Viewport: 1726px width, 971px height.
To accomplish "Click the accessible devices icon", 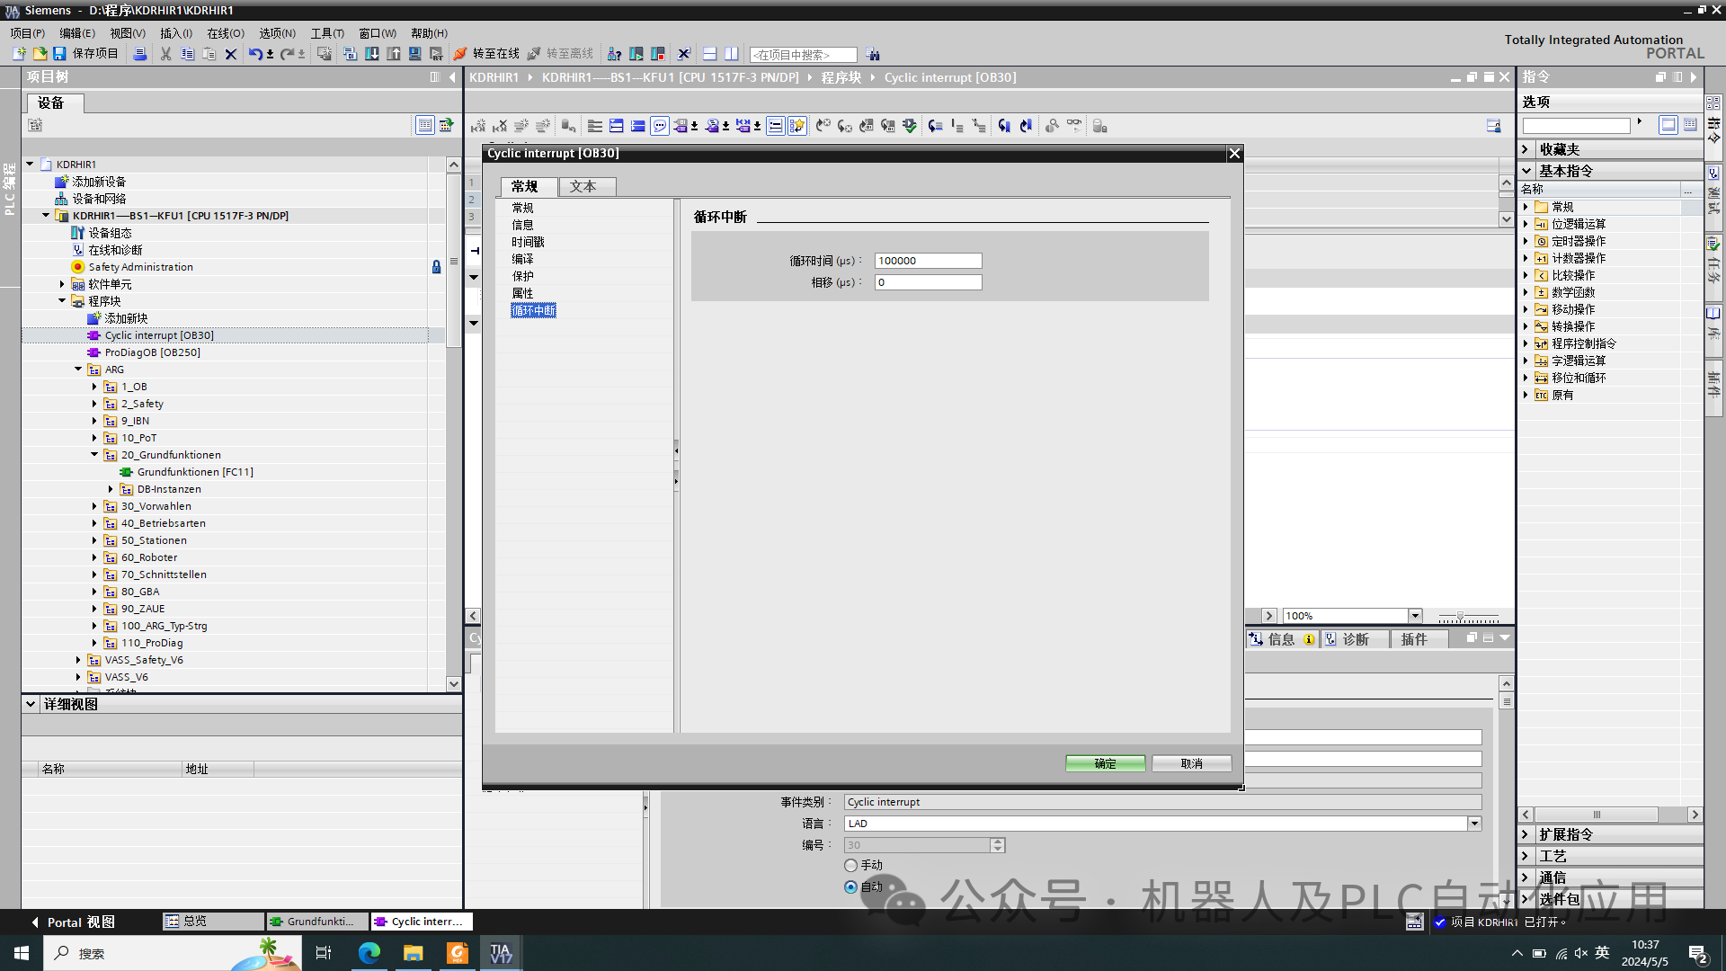I will 615,54.
